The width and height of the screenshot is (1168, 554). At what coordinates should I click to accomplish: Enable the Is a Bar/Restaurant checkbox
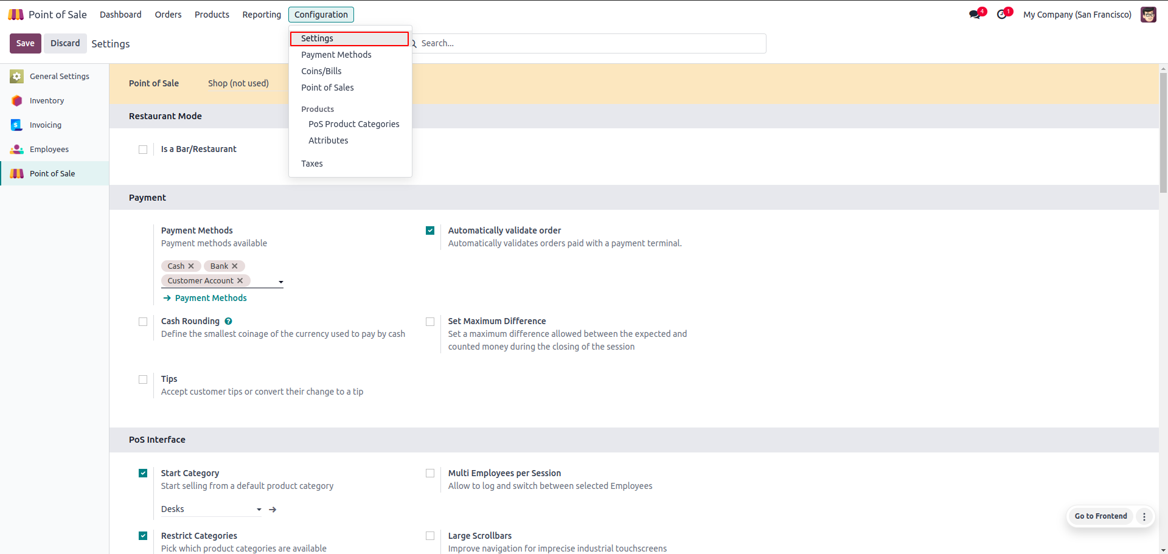143,150
